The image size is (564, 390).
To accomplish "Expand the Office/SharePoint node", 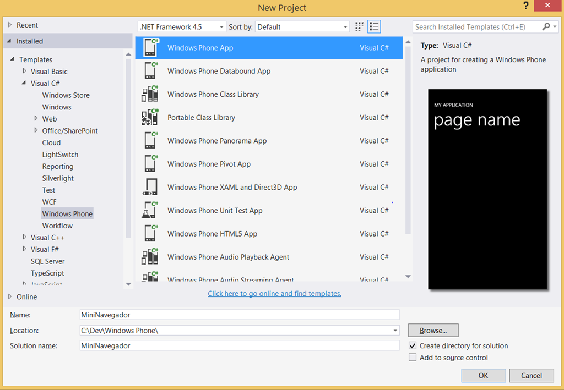I will 36,130.
